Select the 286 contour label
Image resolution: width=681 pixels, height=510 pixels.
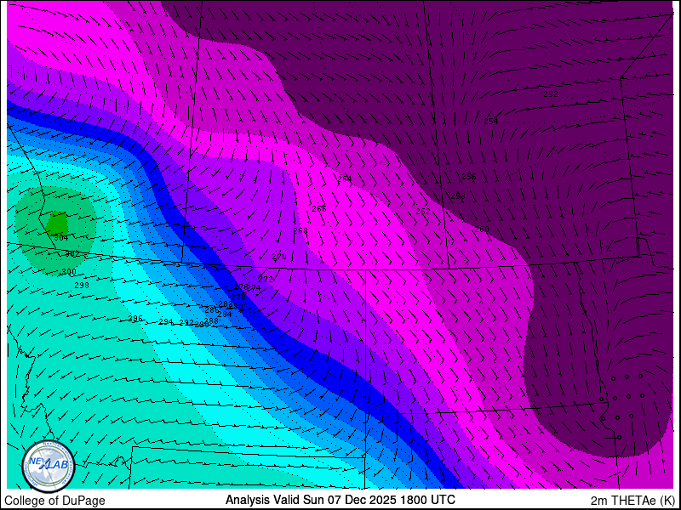coord(212,310)
